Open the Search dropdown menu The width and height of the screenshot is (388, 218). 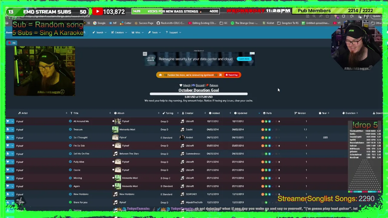coord(99,32)
